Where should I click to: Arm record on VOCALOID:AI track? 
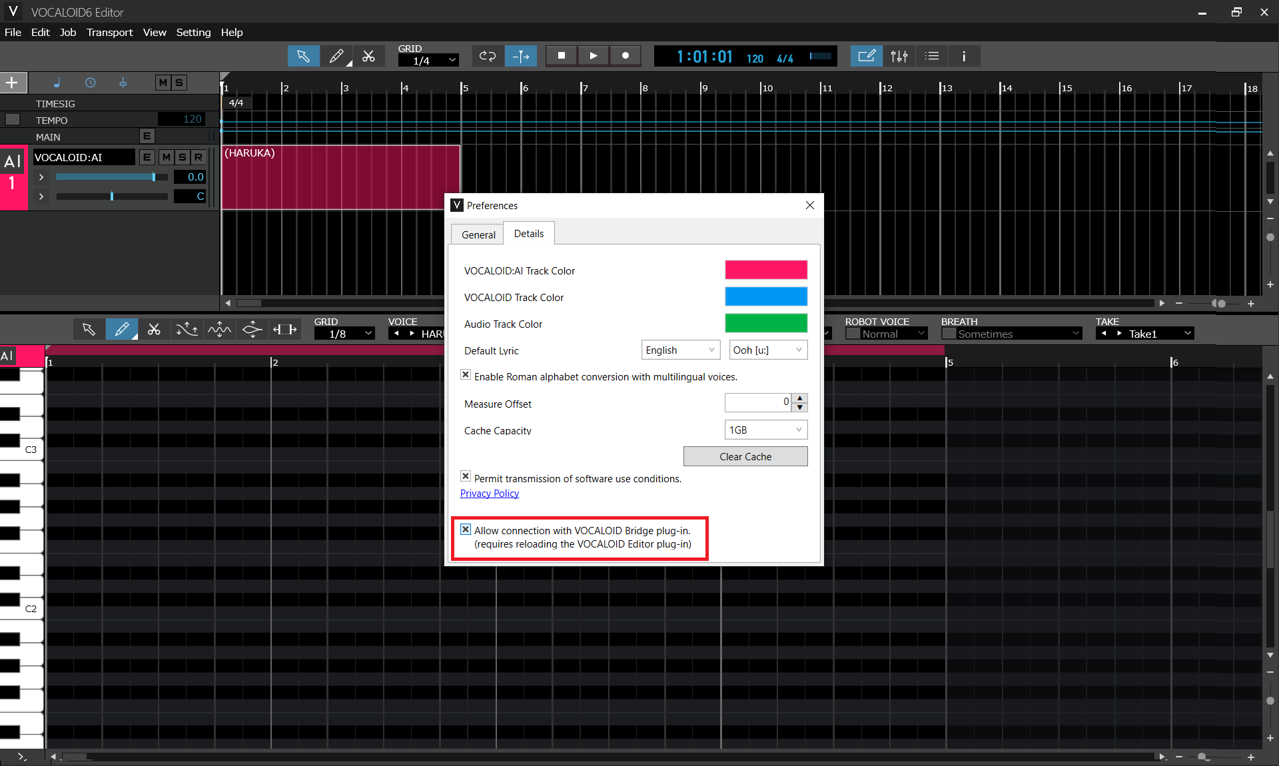coord(198,157)
